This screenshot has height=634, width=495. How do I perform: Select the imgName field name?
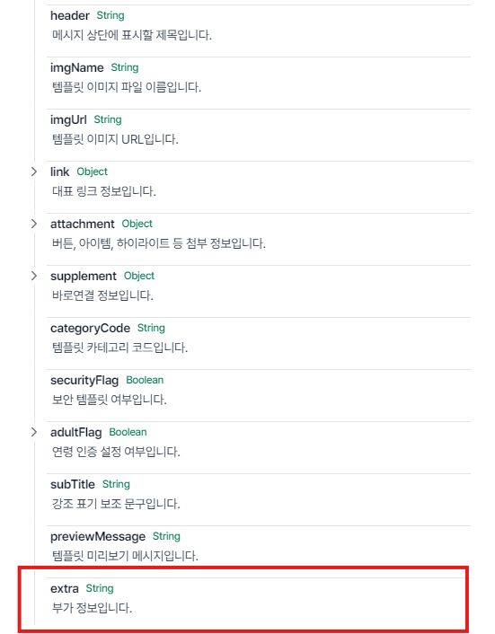[77, 67]
